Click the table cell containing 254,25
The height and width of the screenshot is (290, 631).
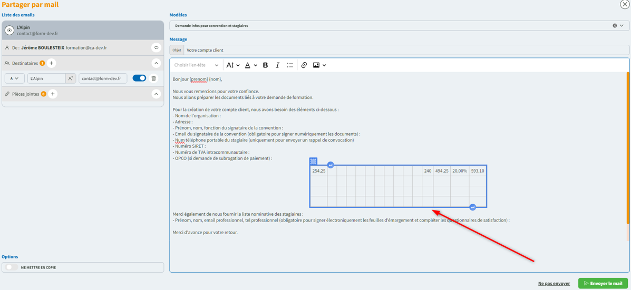tap(319, 171)
